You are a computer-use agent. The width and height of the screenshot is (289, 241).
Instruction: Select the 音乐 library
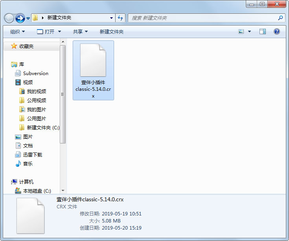click(x=28, y=164)
